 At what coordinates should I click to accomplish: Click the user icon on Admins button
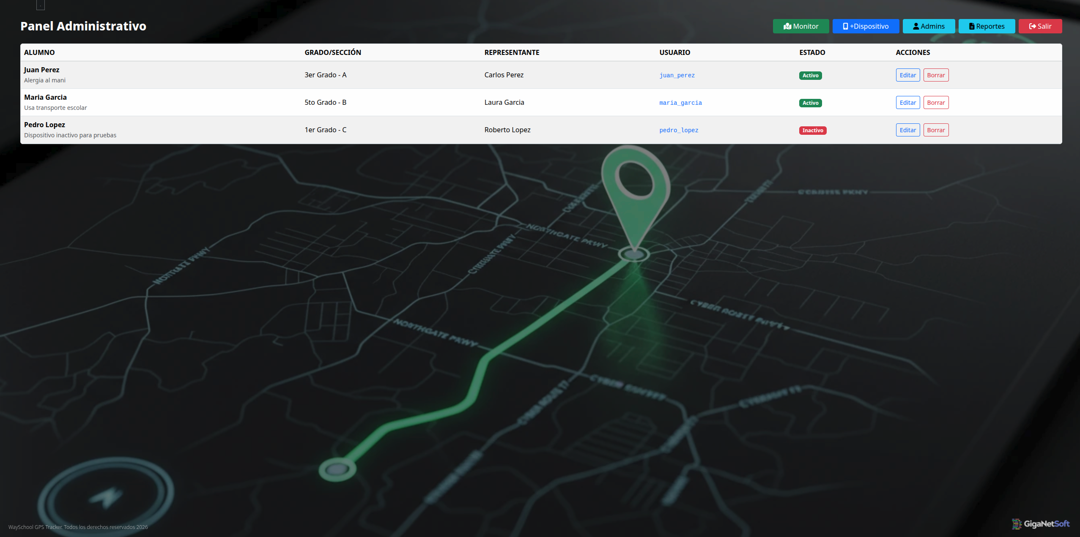(916, 26)
